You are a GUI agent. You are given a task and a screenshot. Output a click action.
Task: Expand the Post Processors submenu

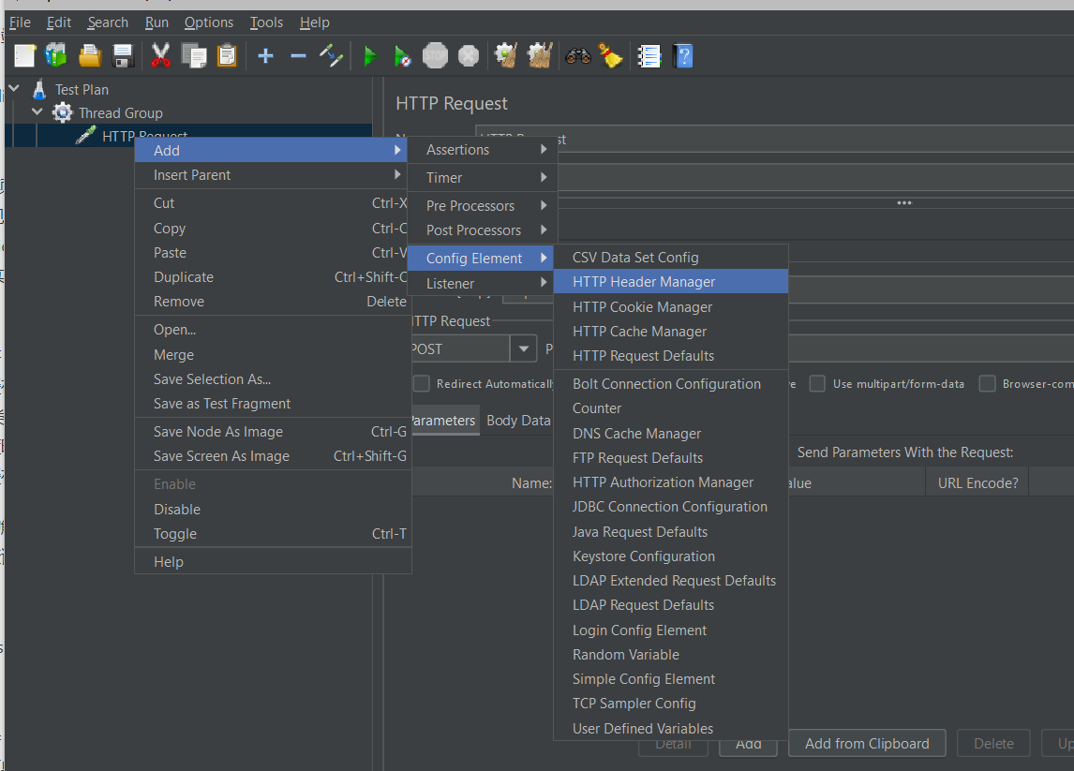(483, 230)
